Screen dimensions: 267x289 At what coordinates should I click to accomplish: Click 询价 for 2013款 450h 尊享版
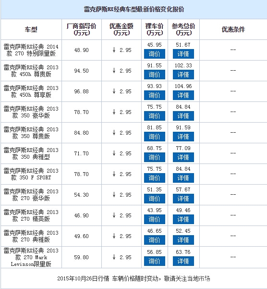154,95
